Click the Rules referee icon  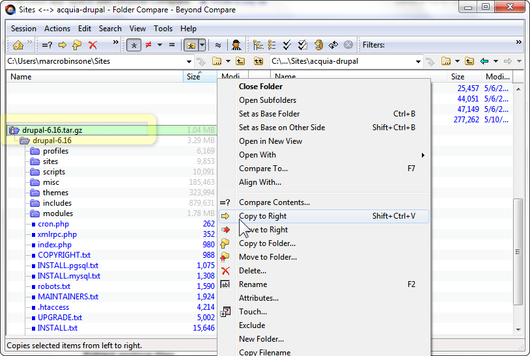click(236, 45)
